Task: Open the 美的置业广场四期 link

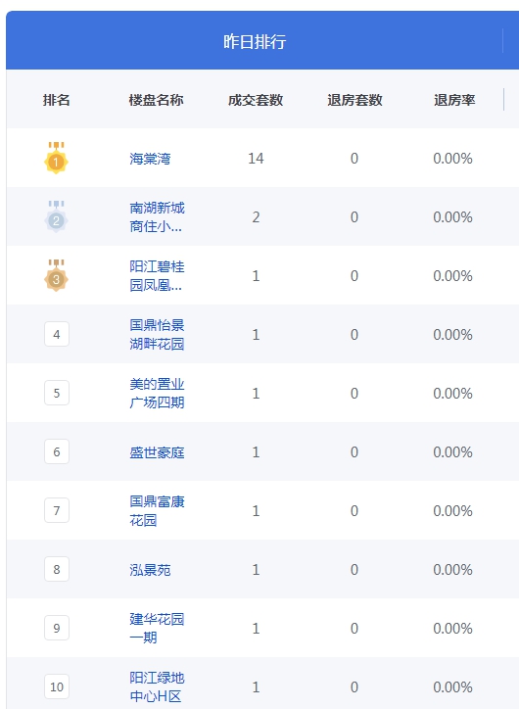Action: tap(157, 394)
